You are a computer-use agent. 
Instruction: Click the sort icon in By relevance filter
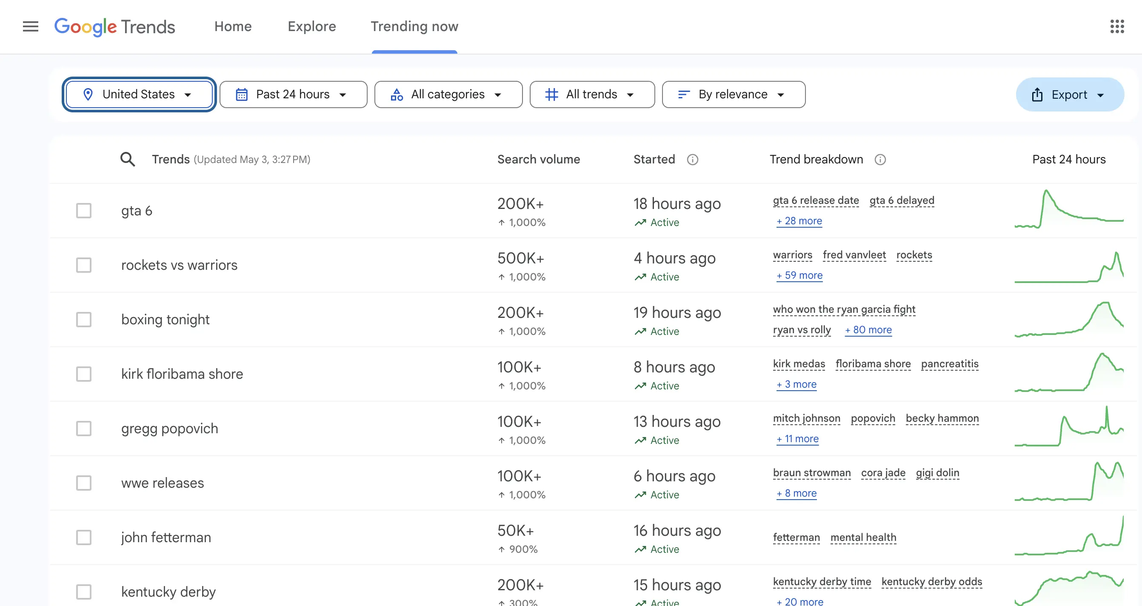684,94
